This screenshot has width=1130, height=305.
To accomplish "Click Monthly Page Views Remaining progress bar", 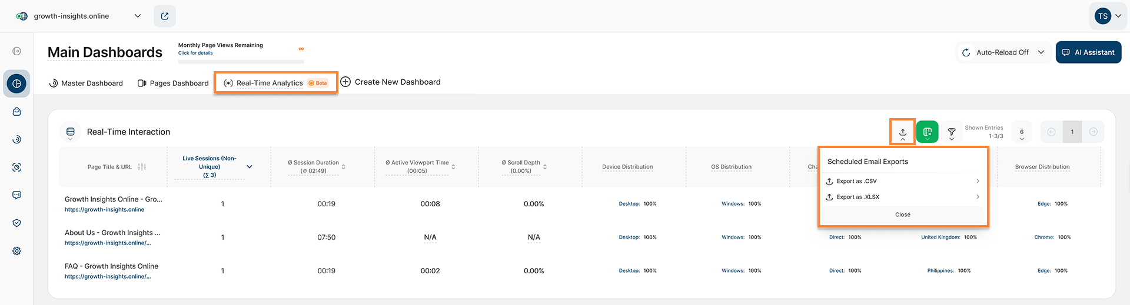I will tap(241, 61).
